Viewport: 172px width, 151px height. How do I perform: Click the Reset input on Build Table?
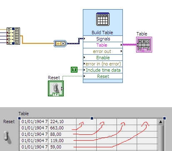103,76
